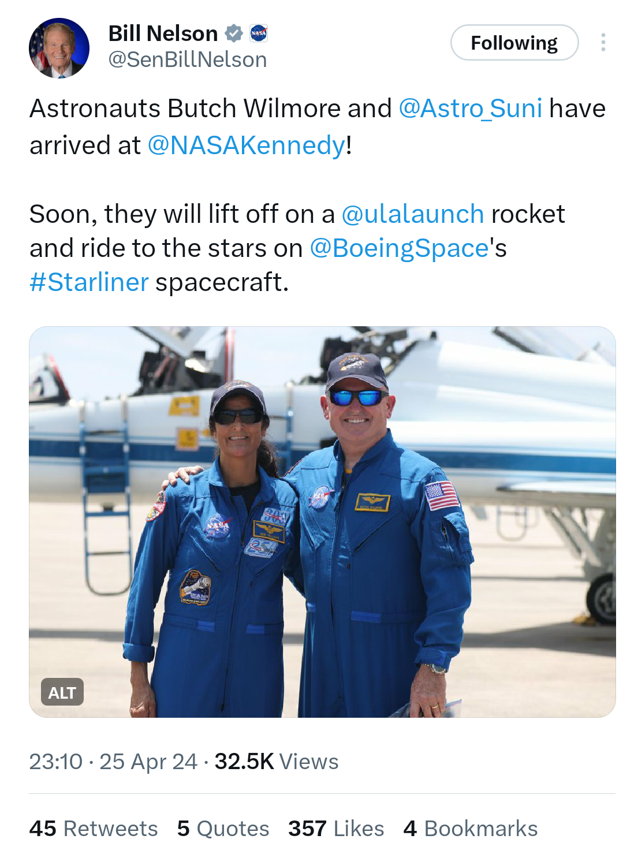Click the Bill Nelson display name
Viewport: 623px width, 854px height.
163,33
